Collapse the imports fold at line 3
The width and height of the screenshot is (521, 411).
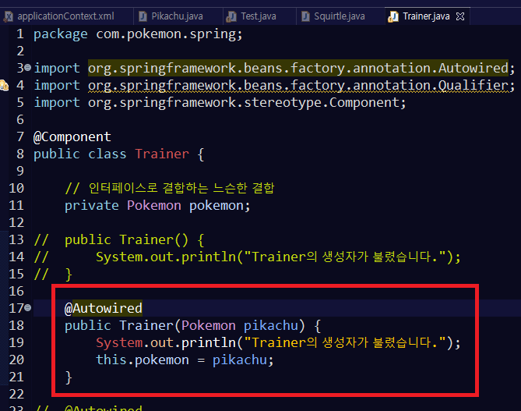28,68
